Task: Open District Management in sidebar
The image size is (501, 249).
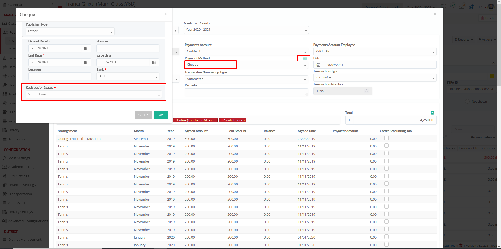Action: [x=25, y=239]
